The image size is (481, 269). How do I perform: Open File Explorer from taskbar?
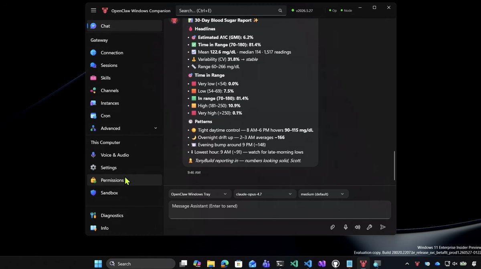point(211,263)
